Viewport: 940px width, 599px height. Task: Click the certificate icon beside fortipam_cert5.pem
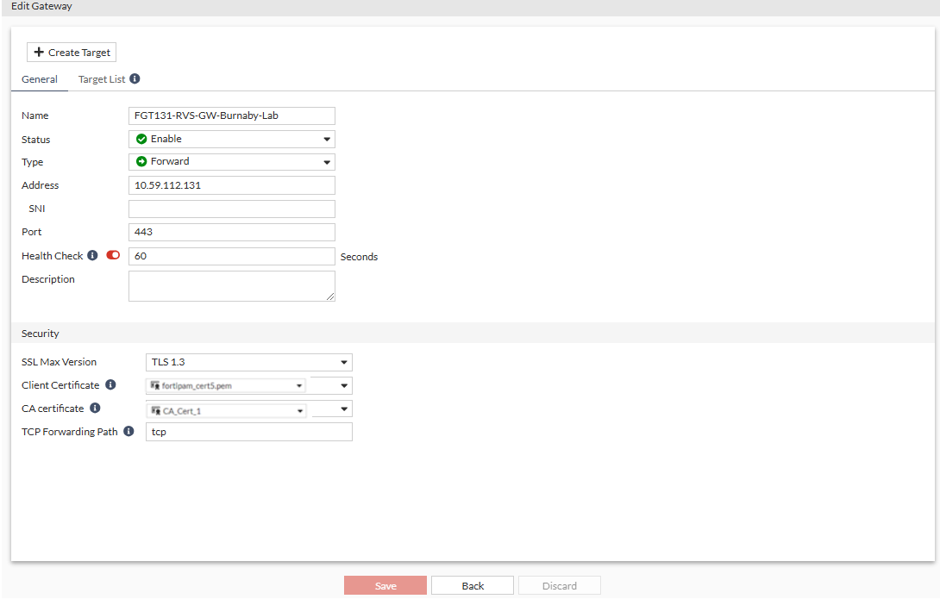[156, 385]
